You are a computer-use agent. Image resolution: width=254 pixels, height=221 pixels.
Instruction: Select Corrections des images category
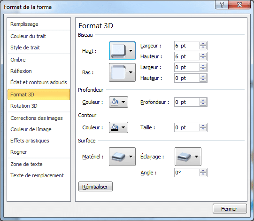38,118
